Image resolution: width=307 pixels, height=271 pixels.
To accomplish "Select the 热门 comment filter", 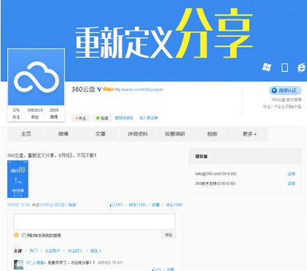I will 33,251.
